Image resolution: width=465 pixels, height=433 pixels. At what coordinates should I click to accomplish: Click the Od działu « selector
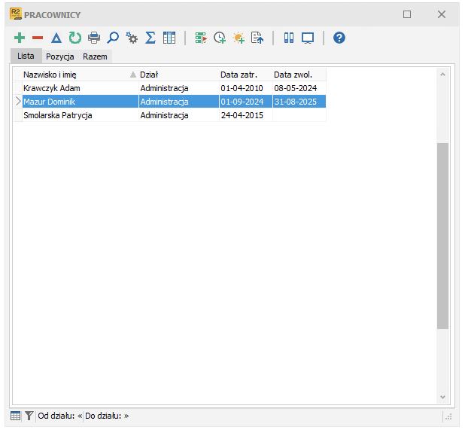[60, 416]
